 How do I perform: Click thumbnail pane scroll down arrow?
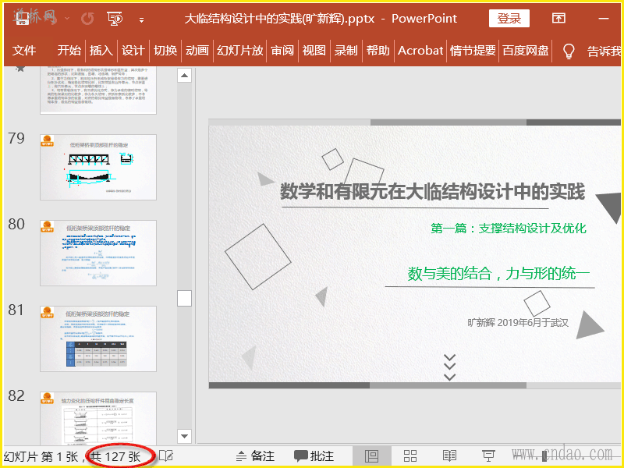click(x=184, y=436)
